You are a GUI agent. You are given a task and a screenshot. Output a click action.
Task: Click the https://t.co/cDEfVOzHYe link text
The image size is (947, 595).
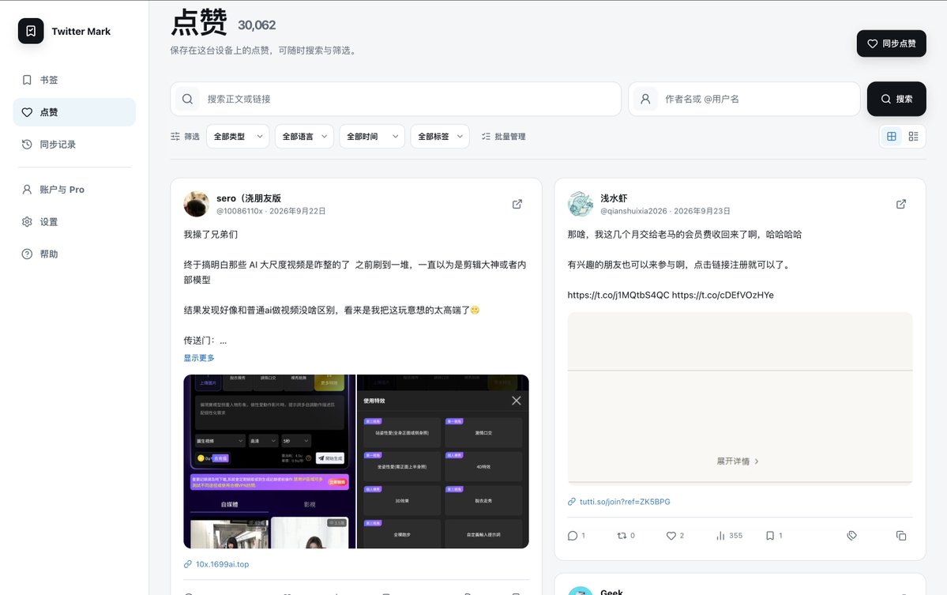(723, 296)
